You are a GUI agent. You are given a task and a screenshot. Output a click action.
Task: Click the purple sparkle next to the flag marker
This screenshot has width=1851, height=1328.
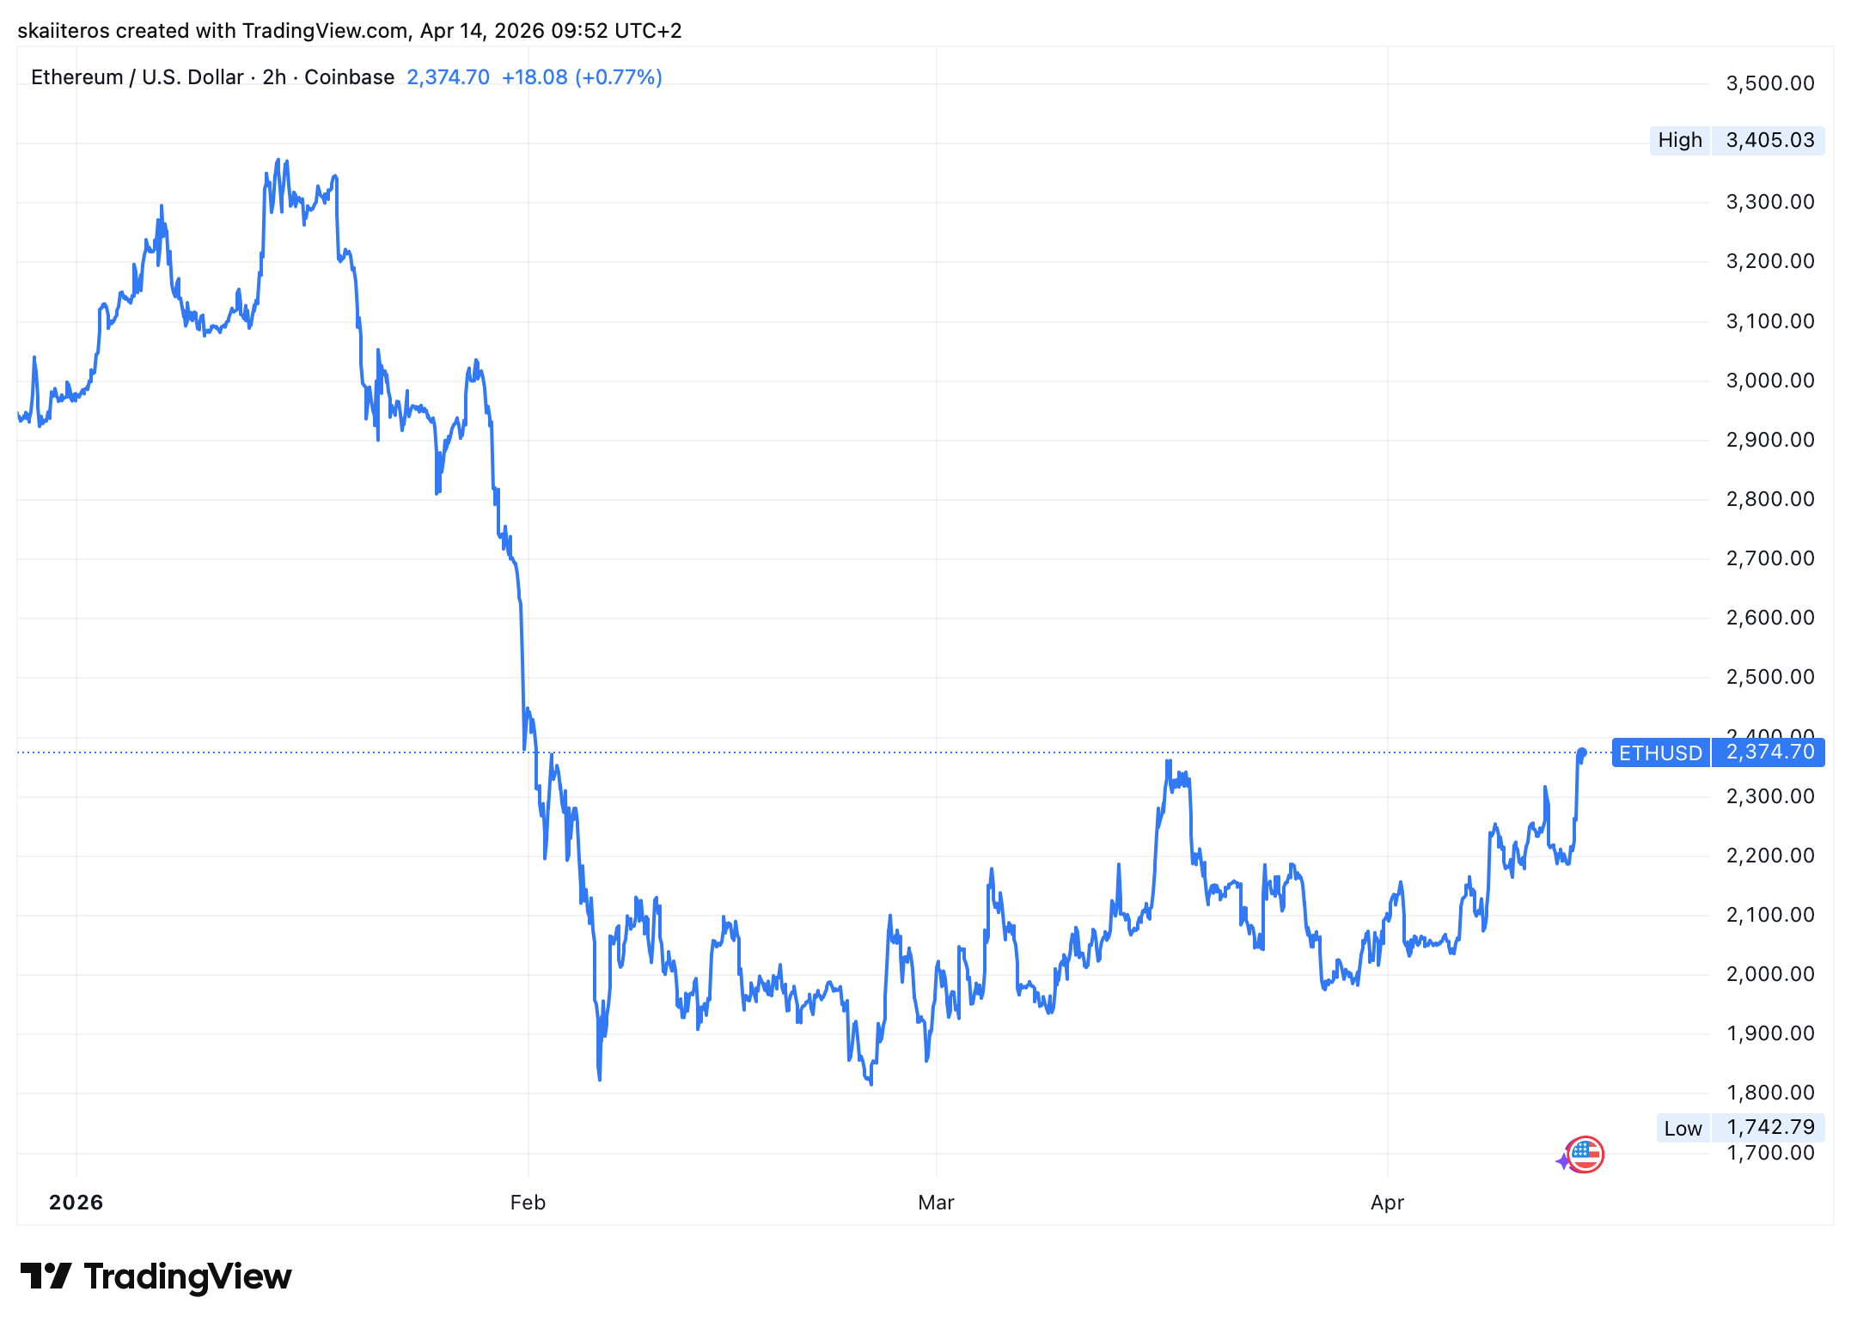pyautogui.click(x=1563, y=1161)
